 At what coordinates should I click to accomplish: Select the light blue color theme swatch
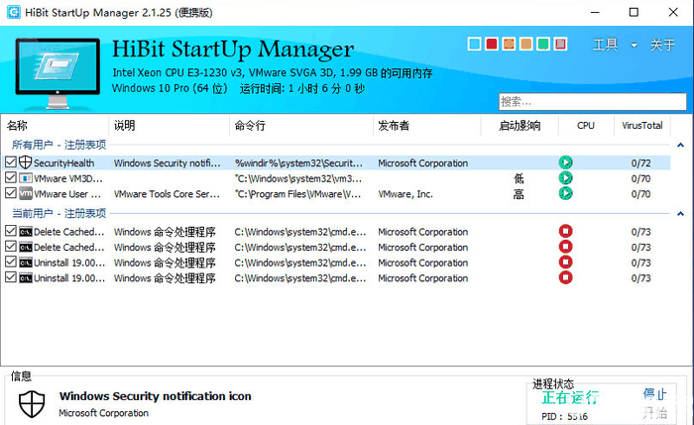coord(474,45)
